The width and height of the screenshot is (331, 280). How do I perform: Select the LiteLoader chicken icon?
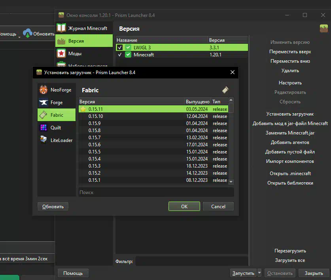click(x=44, y=140)
